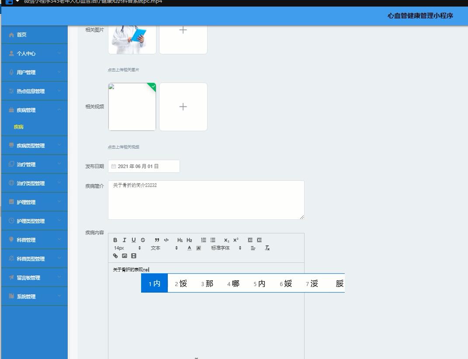
Task: Open the 留言板管理 sidebar menu
Action: (x=35, y=278)
